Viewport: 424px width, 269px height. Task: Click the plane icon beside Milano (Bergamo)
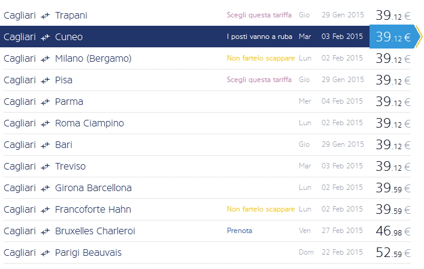point(45,59)
